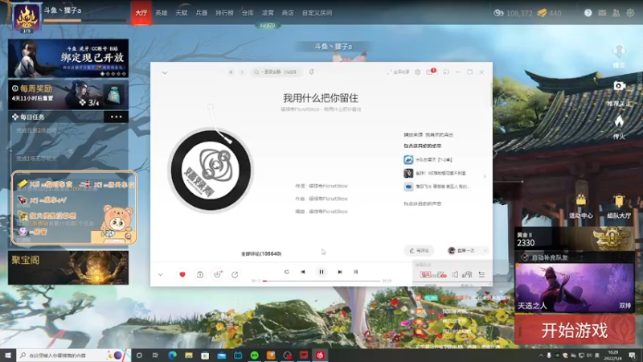Image resolution: width=643 pixels, height=362 pixels.
Task: Click the lyricist name link
Action: [328, 186]
